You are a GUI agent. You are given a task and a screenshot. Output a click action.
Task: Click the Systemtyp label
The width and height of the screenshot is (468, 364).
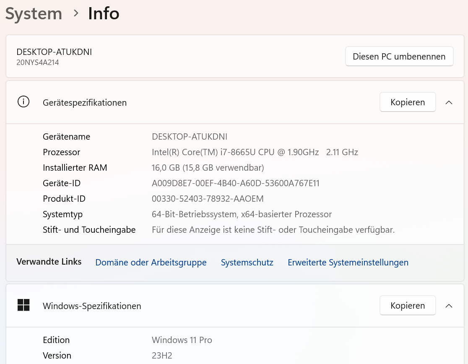[x=62, y=215]
